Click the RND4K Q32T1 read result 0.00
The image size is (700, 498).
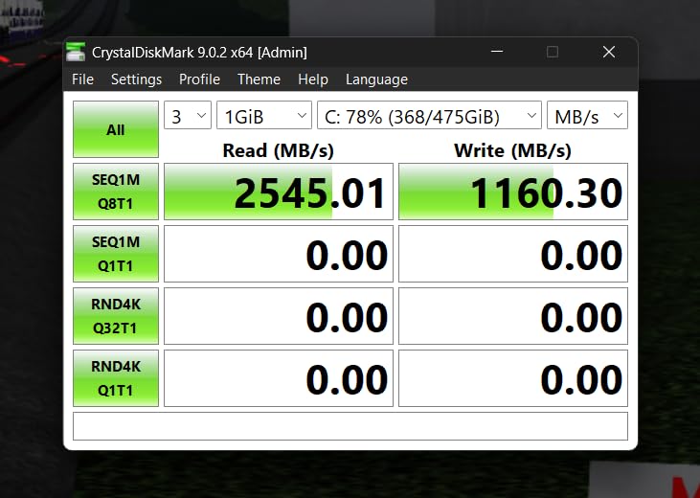pyautogui.click(x=279, y=316)
